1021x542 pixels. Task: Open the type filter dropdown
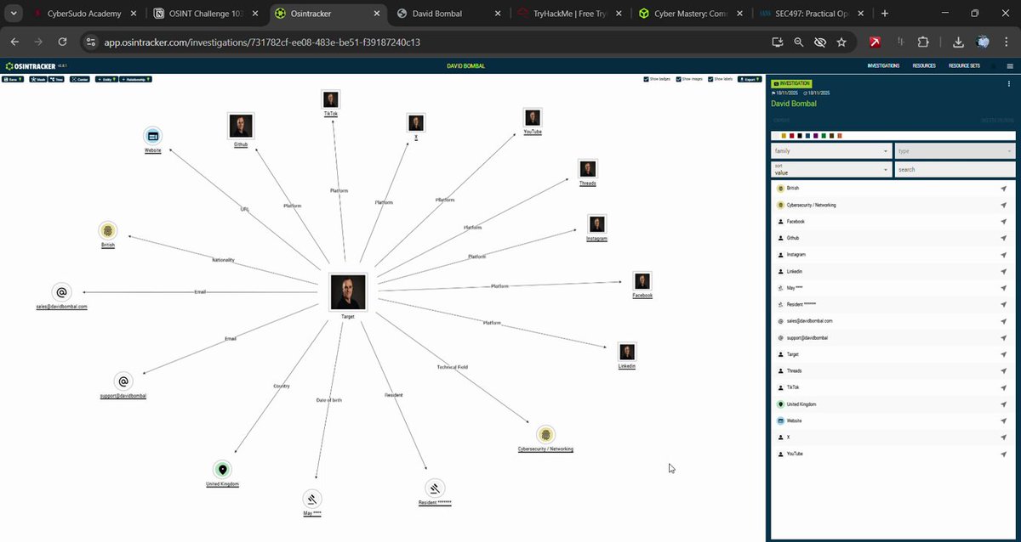[955, 151]
